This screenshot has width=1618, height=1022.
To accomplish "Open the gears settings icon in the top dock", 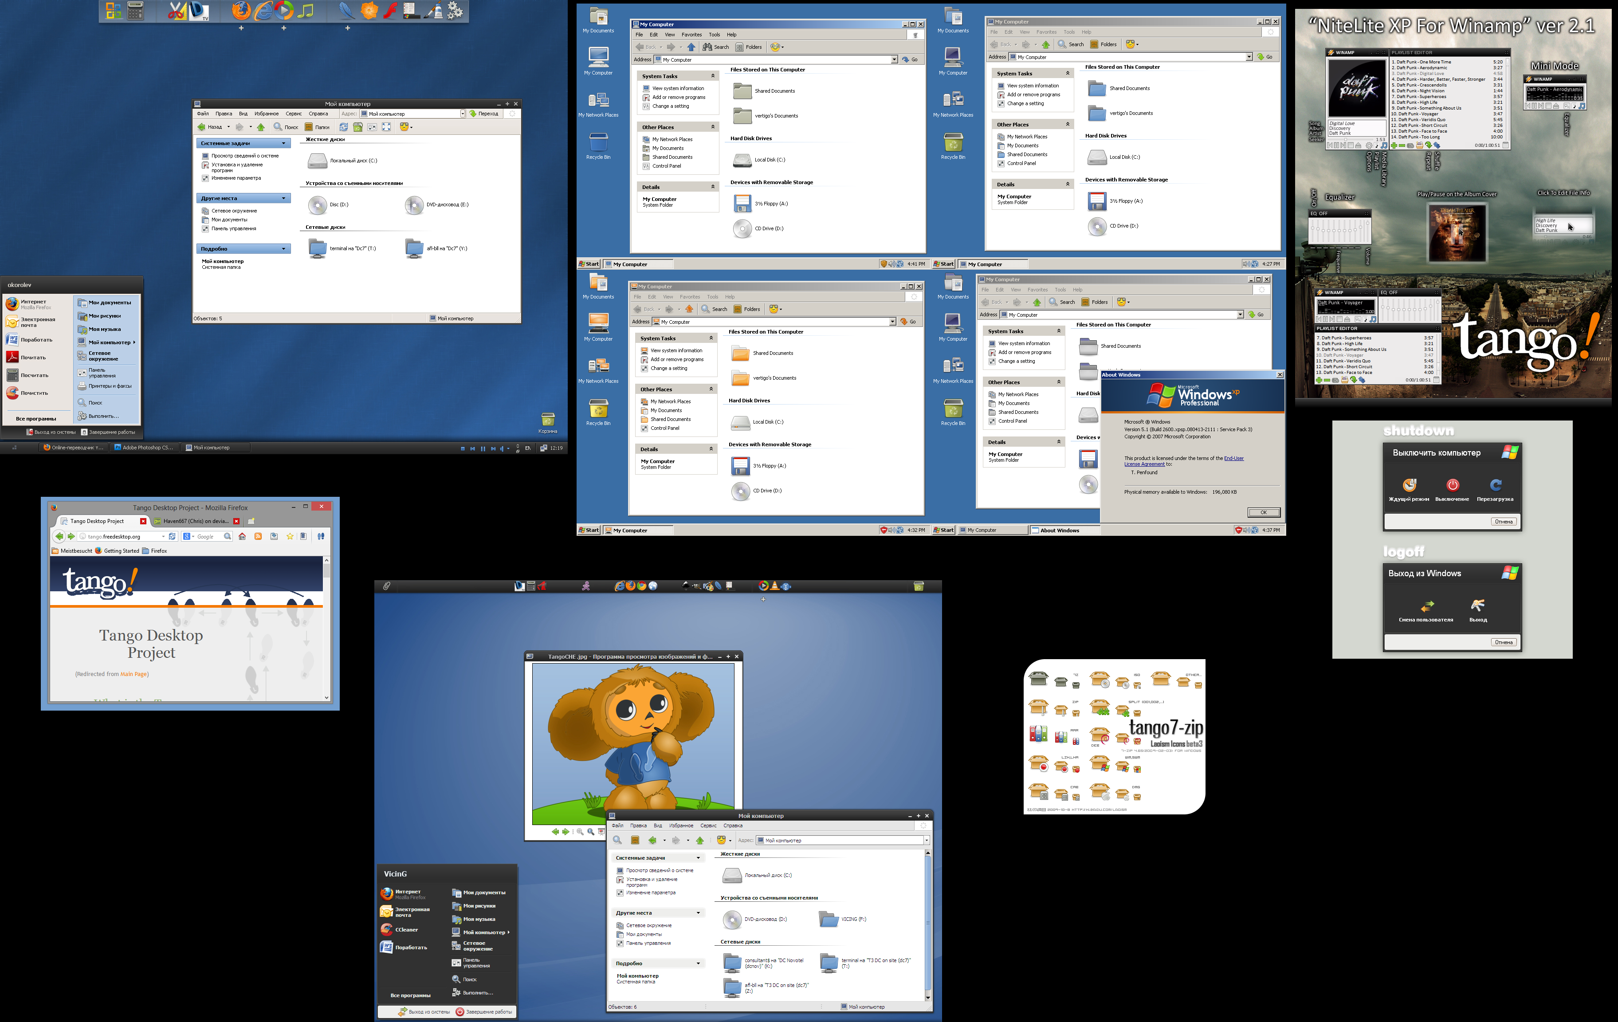I will [456, 10].
